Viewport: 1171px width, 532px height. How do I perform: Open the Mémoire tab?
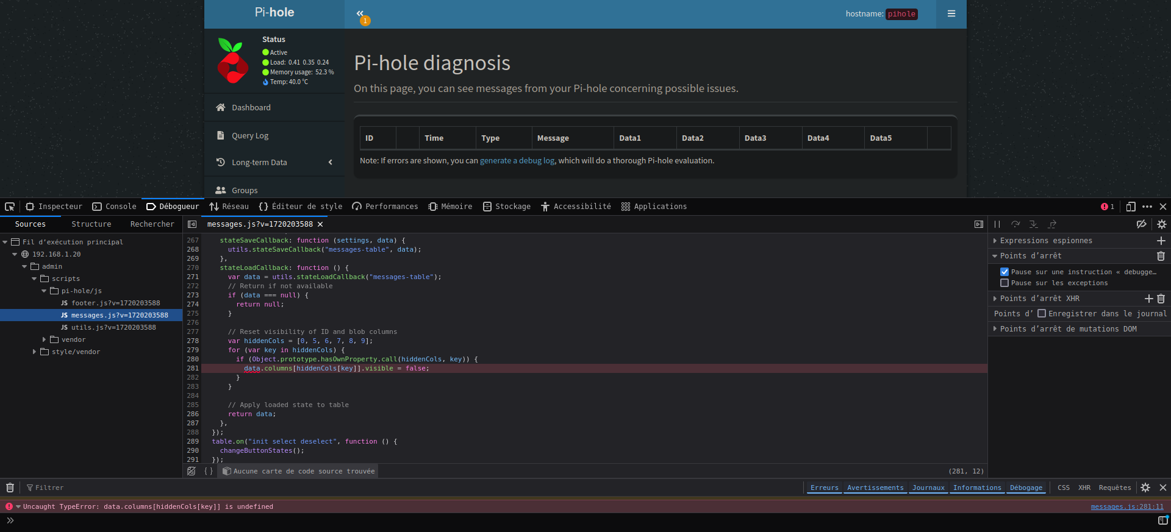[x=450, y=207]
